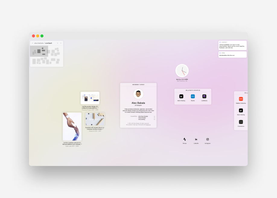Click the alec@babblecollective.com email link
This screenshot has width=277, height=198.
coord(227,56)
